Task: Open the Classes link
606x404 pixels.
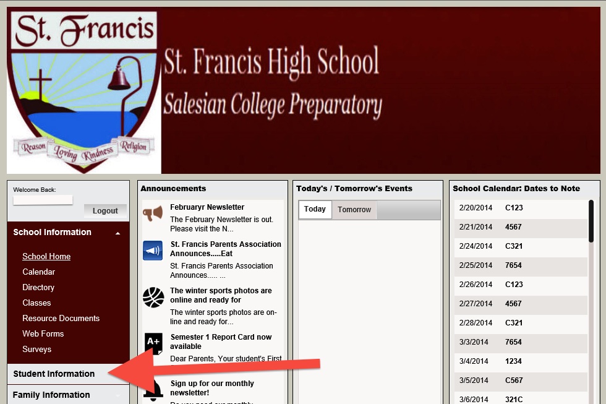Action: pos(36,303)
